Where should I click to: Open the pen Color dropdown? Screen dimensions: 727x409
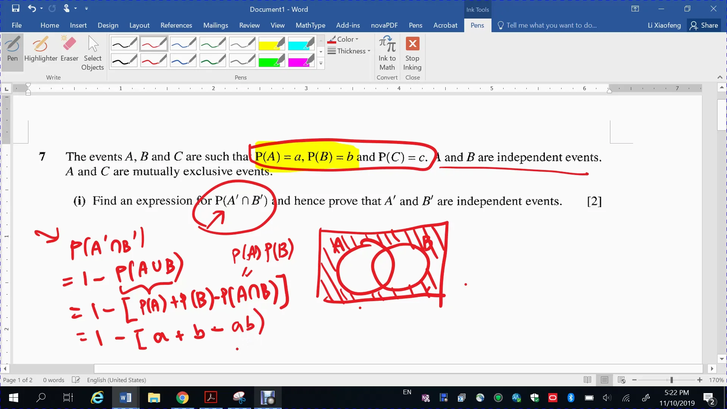pos(343,39)
